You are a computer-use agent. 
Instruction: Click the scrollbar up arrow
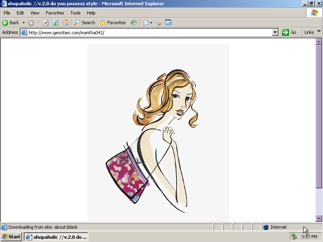click(319, 42)
